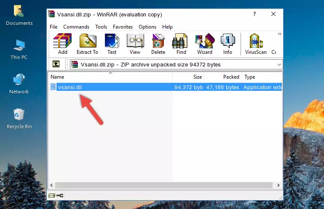
Task: Sort files by Packed column
Action: (223, 77)
